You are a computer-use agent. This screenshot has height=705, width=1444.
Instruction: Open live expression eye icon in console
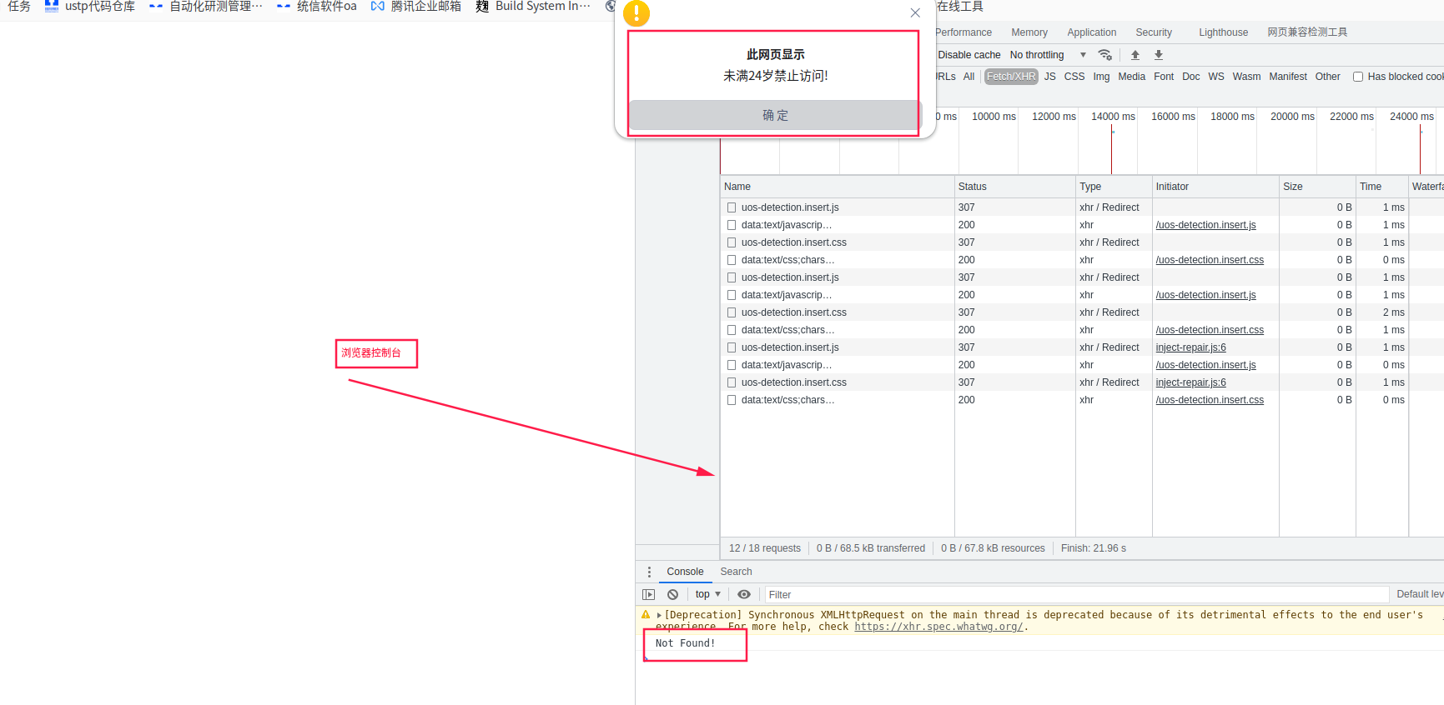(x=744, y=594)
